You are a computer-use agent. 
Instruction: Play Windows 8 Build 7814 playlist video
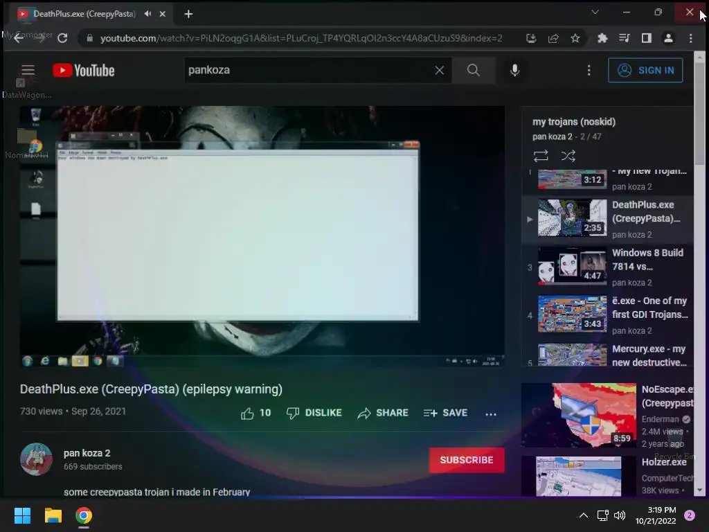tap(608, 267)
